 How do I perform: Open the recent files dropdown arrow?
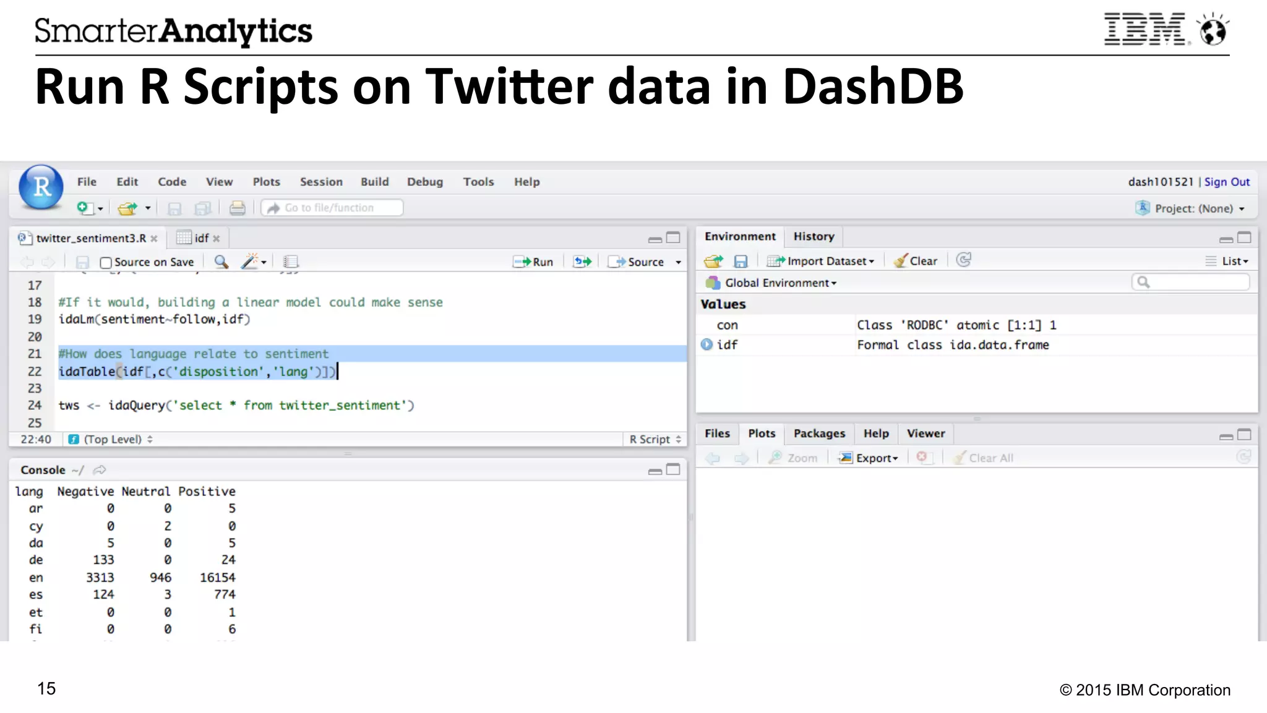148,208
